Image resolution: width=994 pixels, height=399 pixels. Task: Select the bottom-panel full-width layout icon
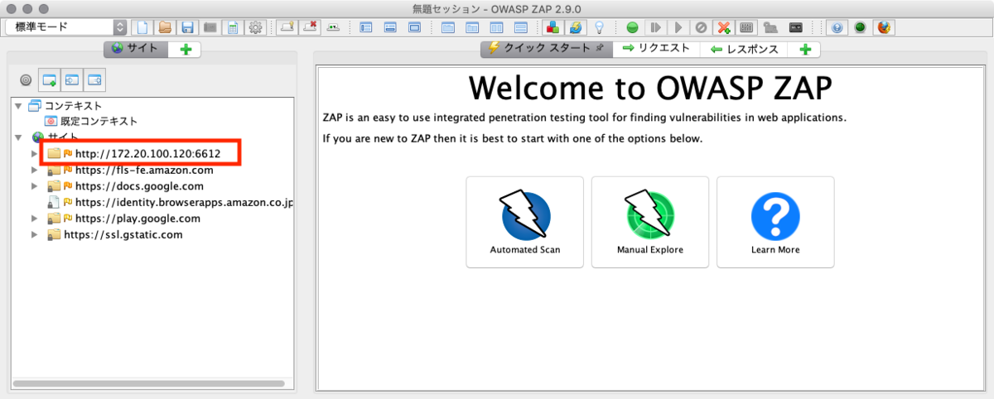pos(391,27)
